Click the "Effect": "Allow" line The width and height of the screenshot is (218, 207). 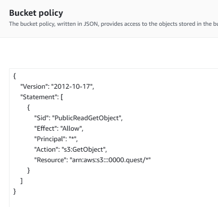(59, 128)
